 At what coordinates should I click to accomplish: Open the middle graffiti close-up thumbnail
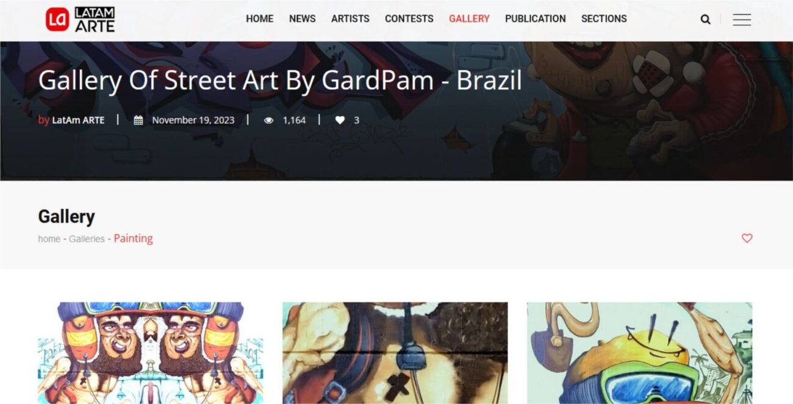point(395,353)
